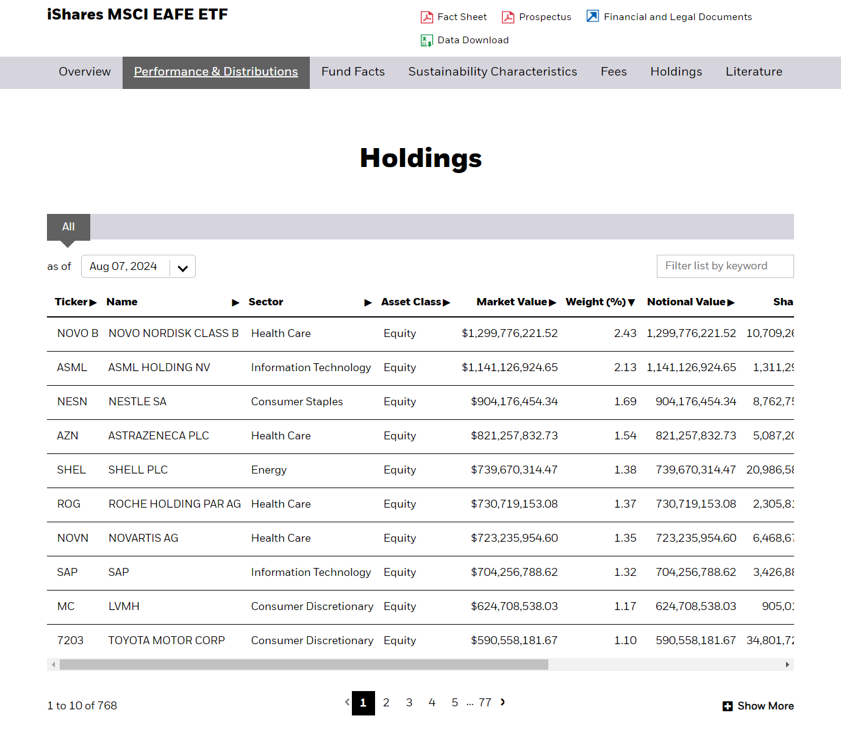Sort holdings by Weight (%) column
This screenshot has height=738, width=841.
[599, 302]
